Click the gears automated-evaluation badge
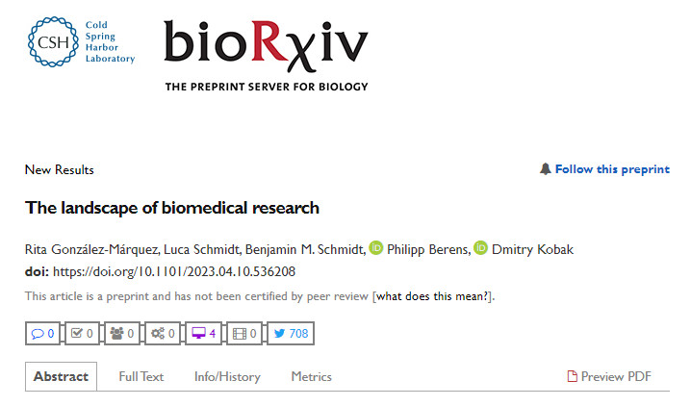The height and width of the screenshot is (406, 691). click(x=164, y=334)
